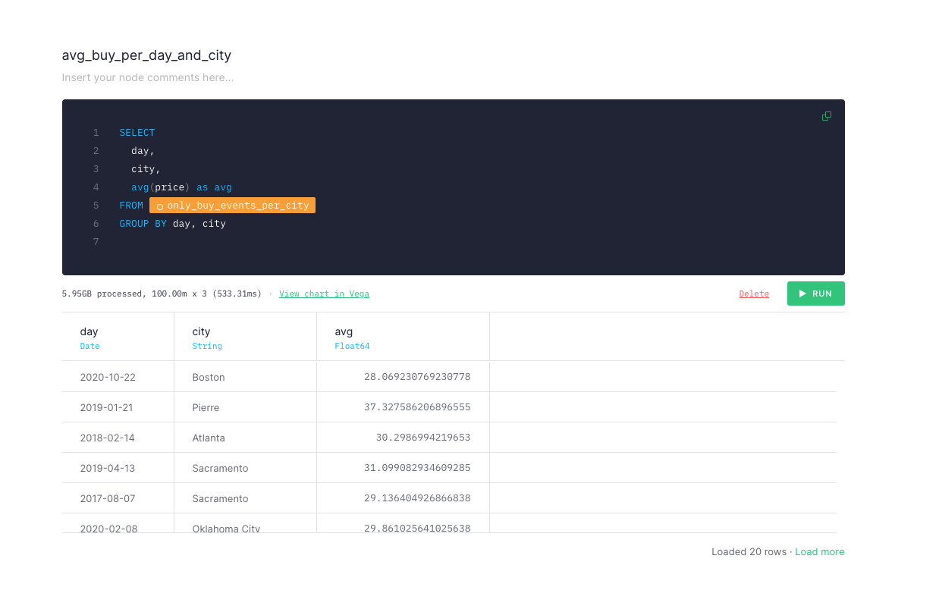This screenshot has width=939, height=609.
Task: Click the 2020-10-22 date cell
Action: coord(118,377)
